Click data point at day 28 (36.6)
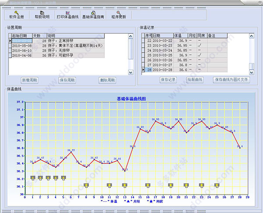The image size is (263, 213). tap(240, 148)
